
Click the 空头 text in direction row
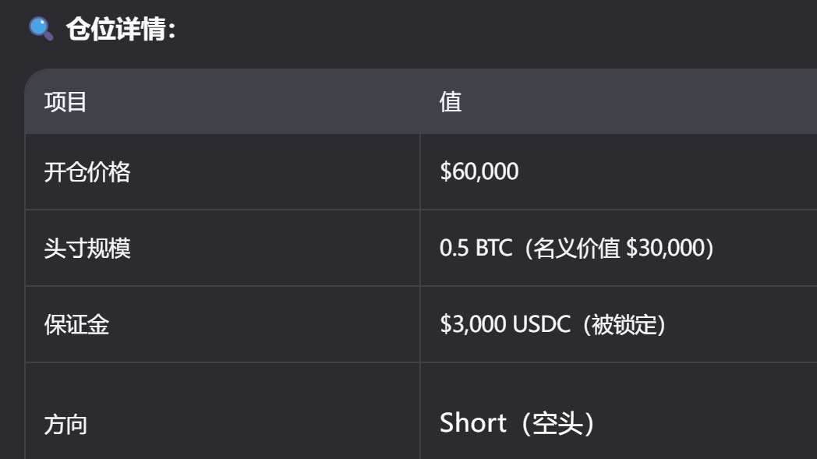click(557, 423)
